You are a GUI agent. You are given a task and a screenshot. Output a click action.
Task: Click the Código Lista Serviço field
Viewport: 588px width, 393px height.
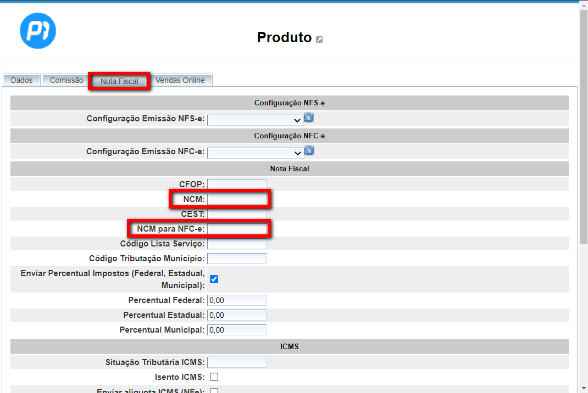tap(237, 243)
